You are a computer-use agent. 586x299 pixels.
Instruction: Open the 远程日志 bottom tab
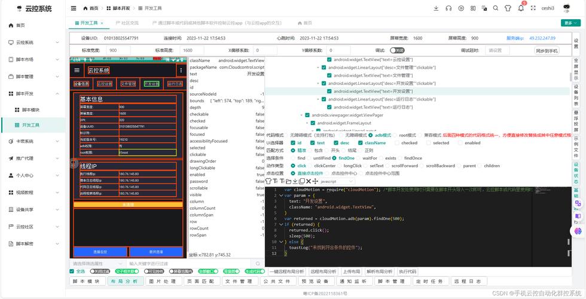468,281
